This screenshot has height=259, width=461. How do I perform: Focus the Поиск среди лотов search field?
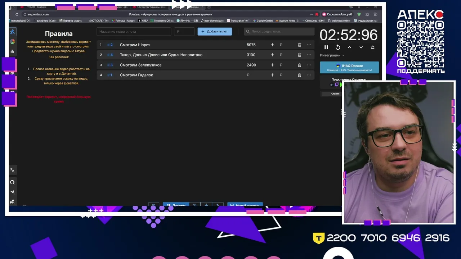279,31
